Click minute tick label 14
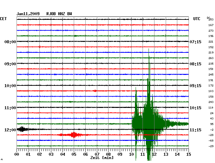The width and height of the screenshot is (215, 163). (x=177, y=154)
